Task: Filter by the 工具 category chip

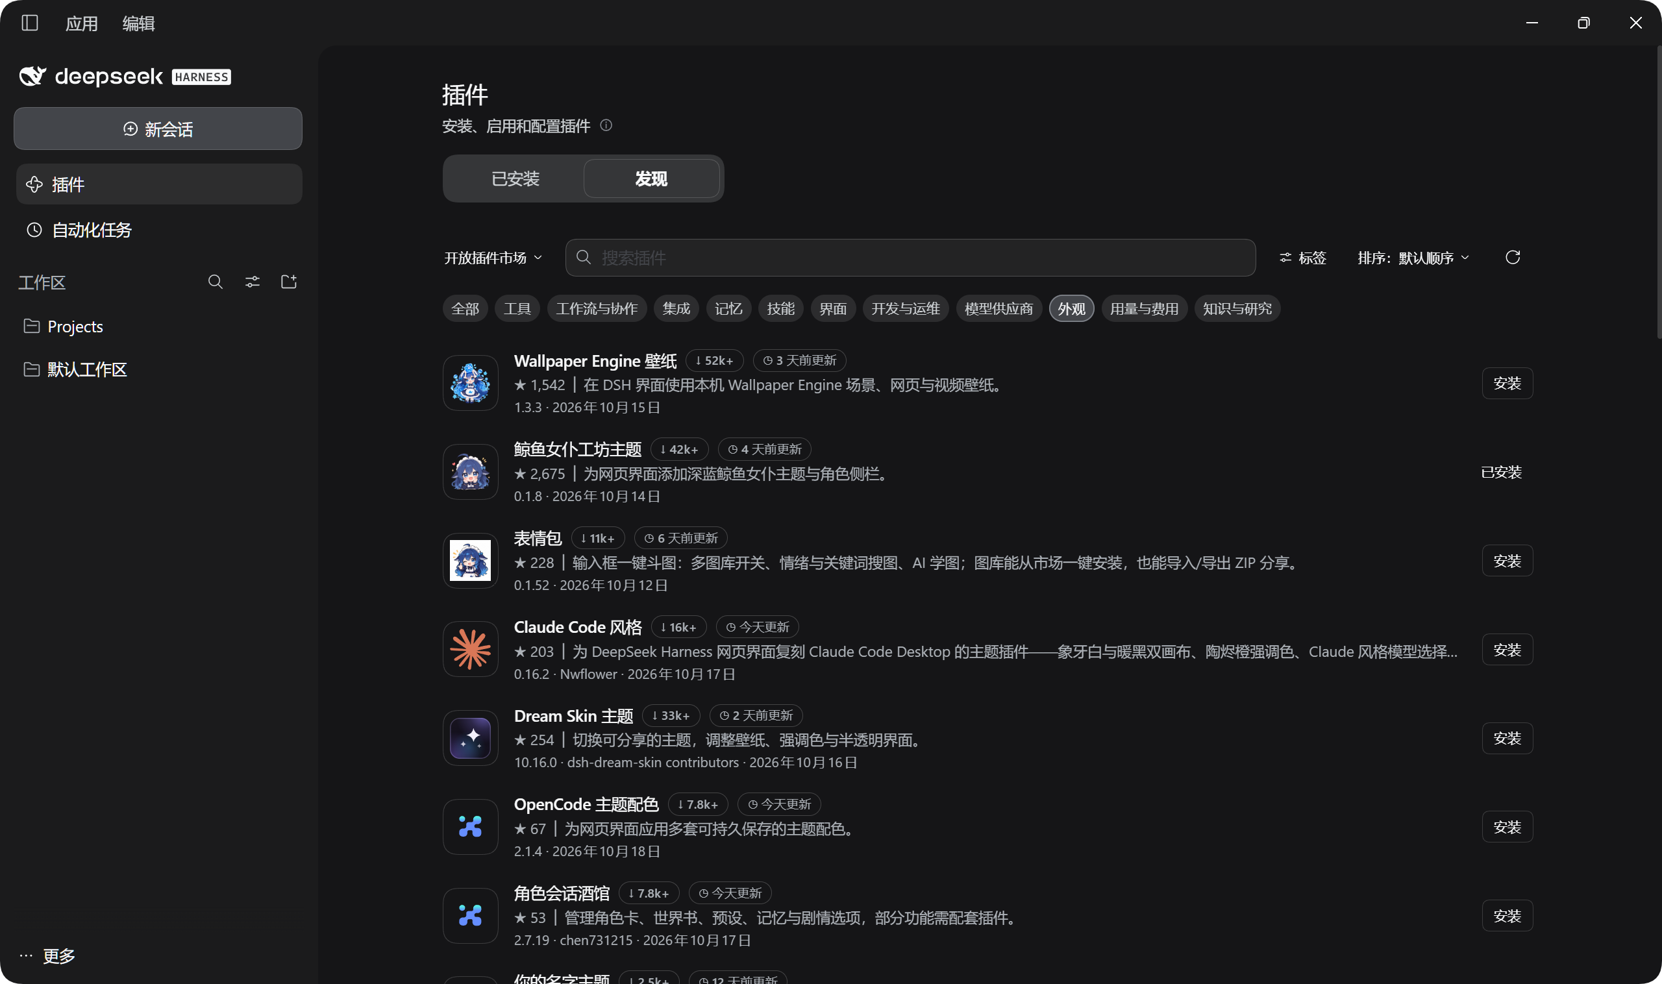Action: 517,308
